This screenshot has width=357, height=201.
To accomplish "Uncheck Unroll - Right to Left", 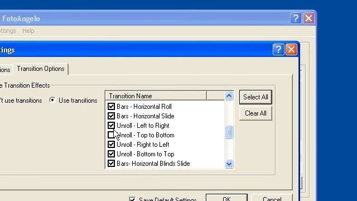I will click(111, 145).
